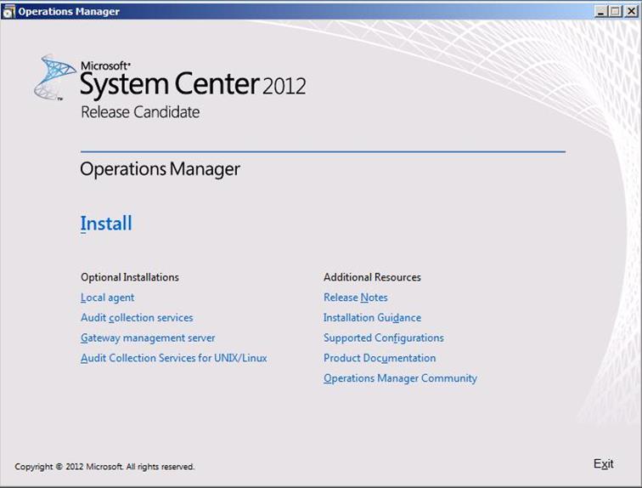Minimize the Operations Manager window

point(600,11)
